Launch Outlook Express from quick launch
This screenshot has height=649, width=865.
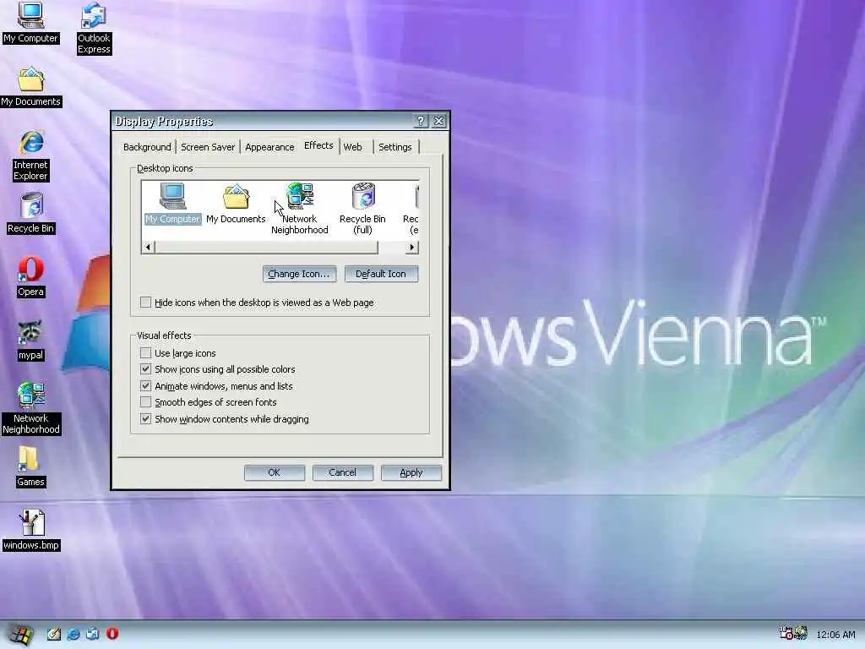click(93, 634)
